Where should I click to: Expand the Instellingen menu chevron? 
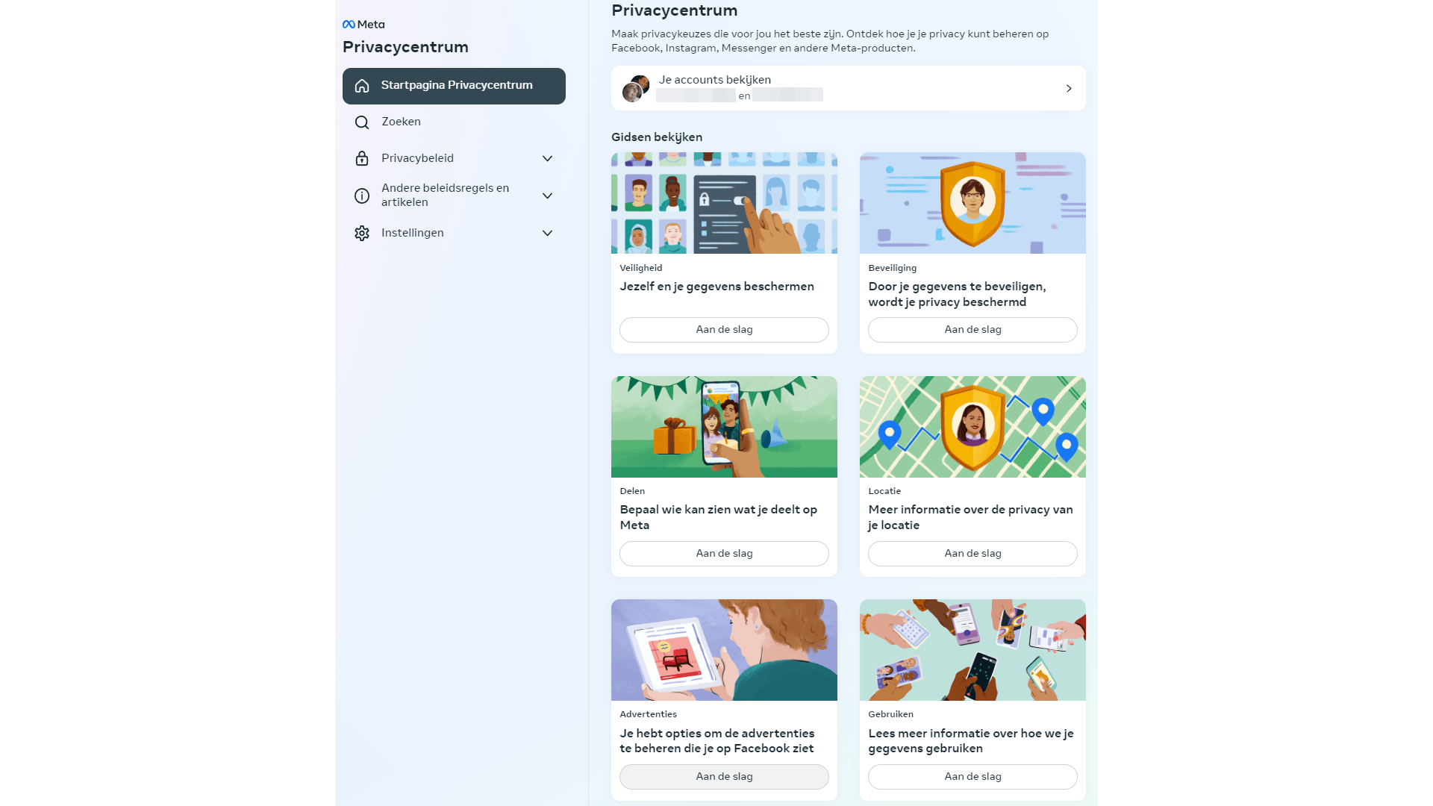tap(547, 233)
